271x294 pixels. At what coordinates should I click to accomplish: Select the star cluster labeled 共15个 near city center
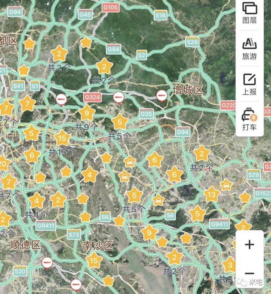click(62, 138)
